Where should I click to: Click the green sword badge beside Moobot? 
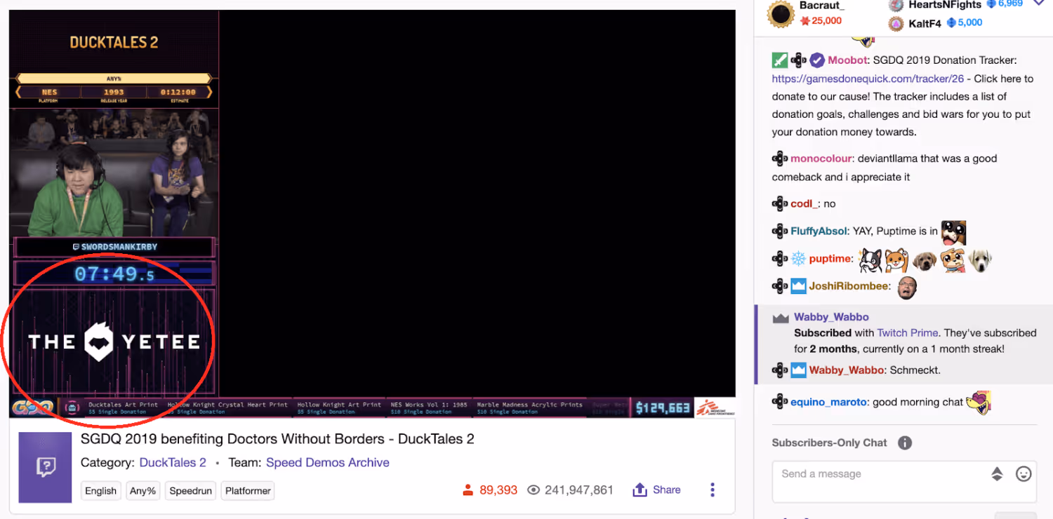[779, 60]
